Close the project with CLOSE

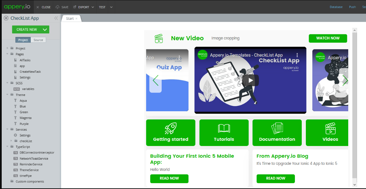(44, 7)
